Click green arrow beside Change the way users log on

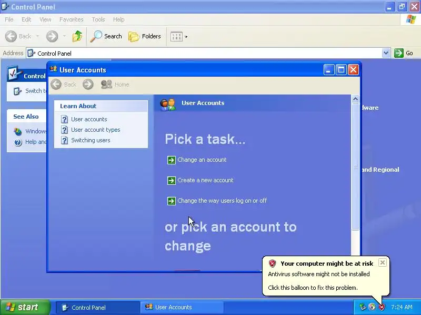pos(172,201)
